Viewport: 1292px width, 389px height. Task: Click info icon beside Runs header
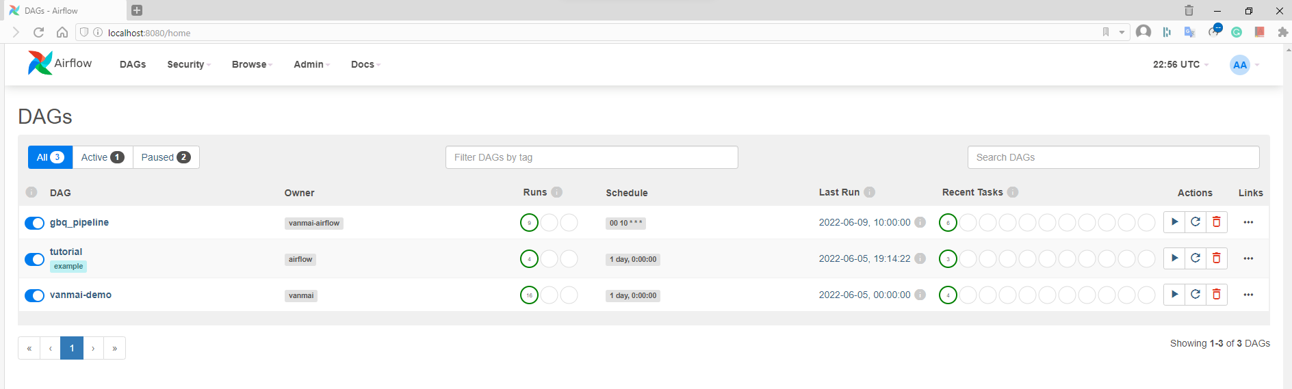click(557, 192)
